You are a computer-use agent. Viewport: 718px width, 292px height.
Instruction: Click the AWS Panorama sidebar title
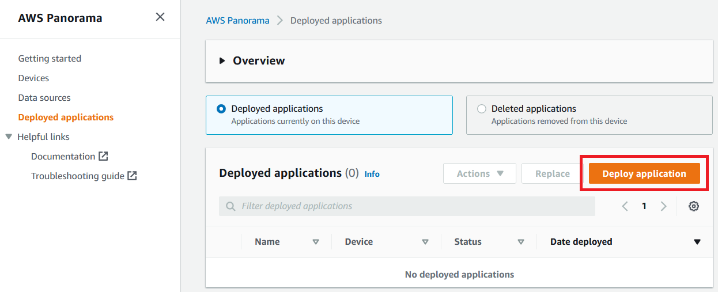pos(60,18)
